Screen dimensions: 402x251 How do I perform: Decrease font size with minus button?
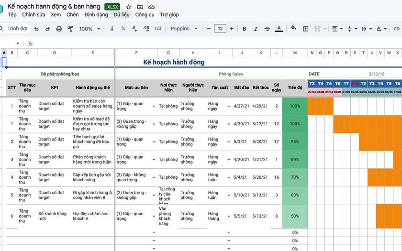pos(209,29)
